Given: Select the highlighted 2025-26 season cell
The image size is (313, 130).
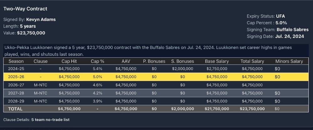Looking at the screenshot, I should [16, 76].
